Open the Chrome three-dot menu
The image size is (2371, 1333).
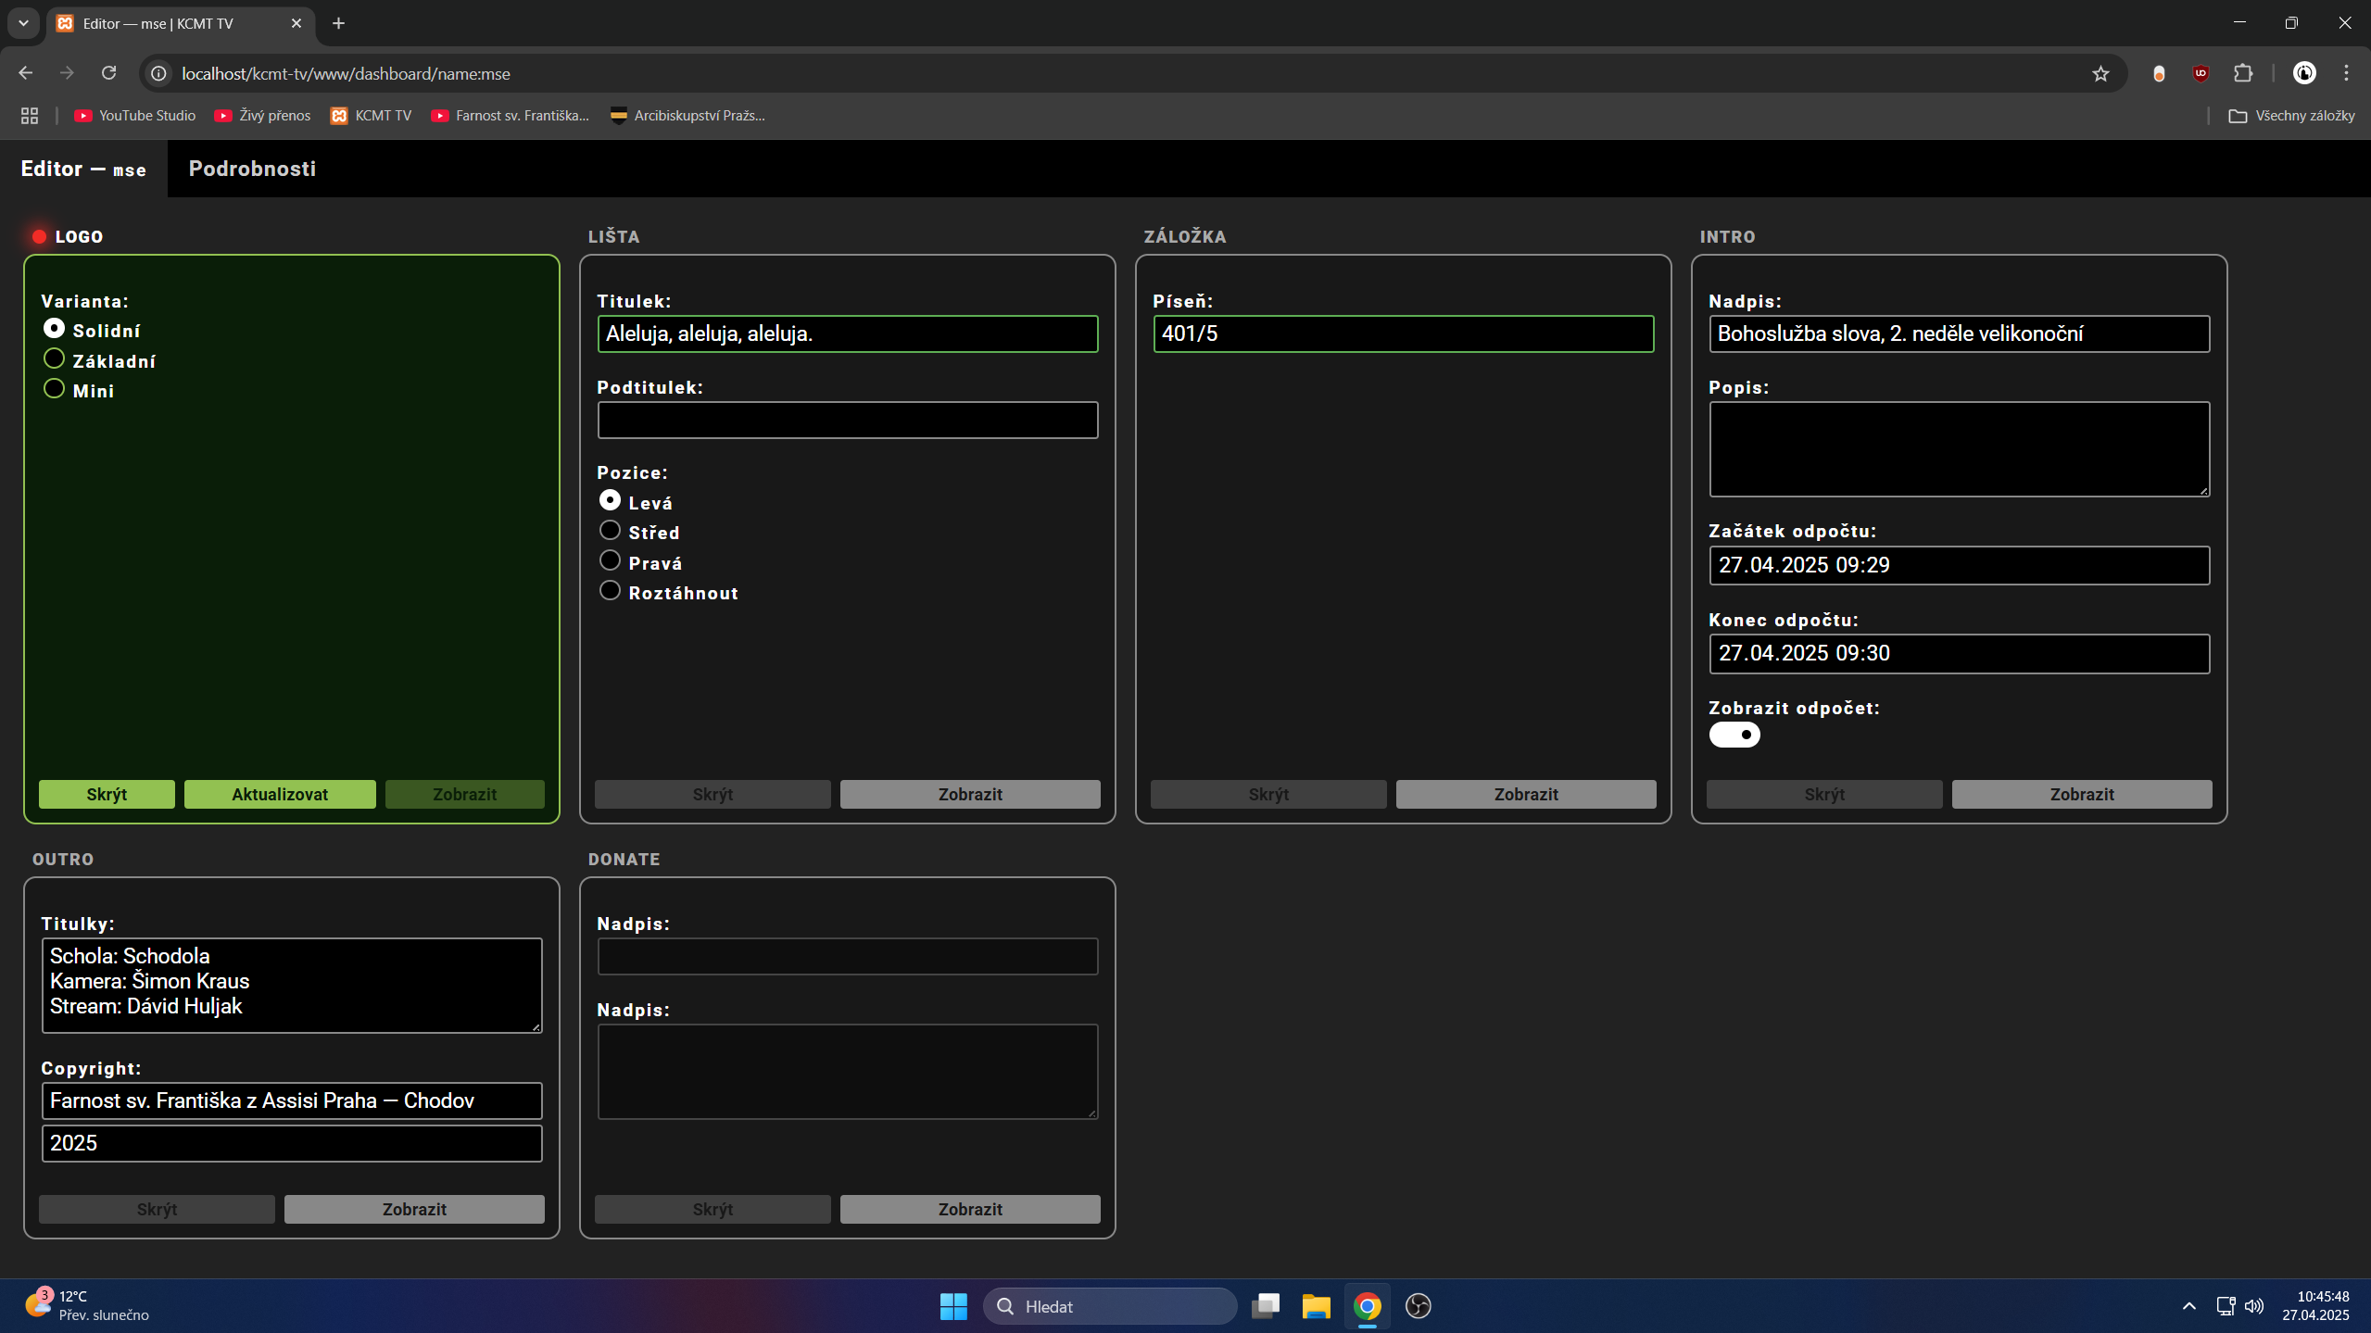click(2346, 73)
